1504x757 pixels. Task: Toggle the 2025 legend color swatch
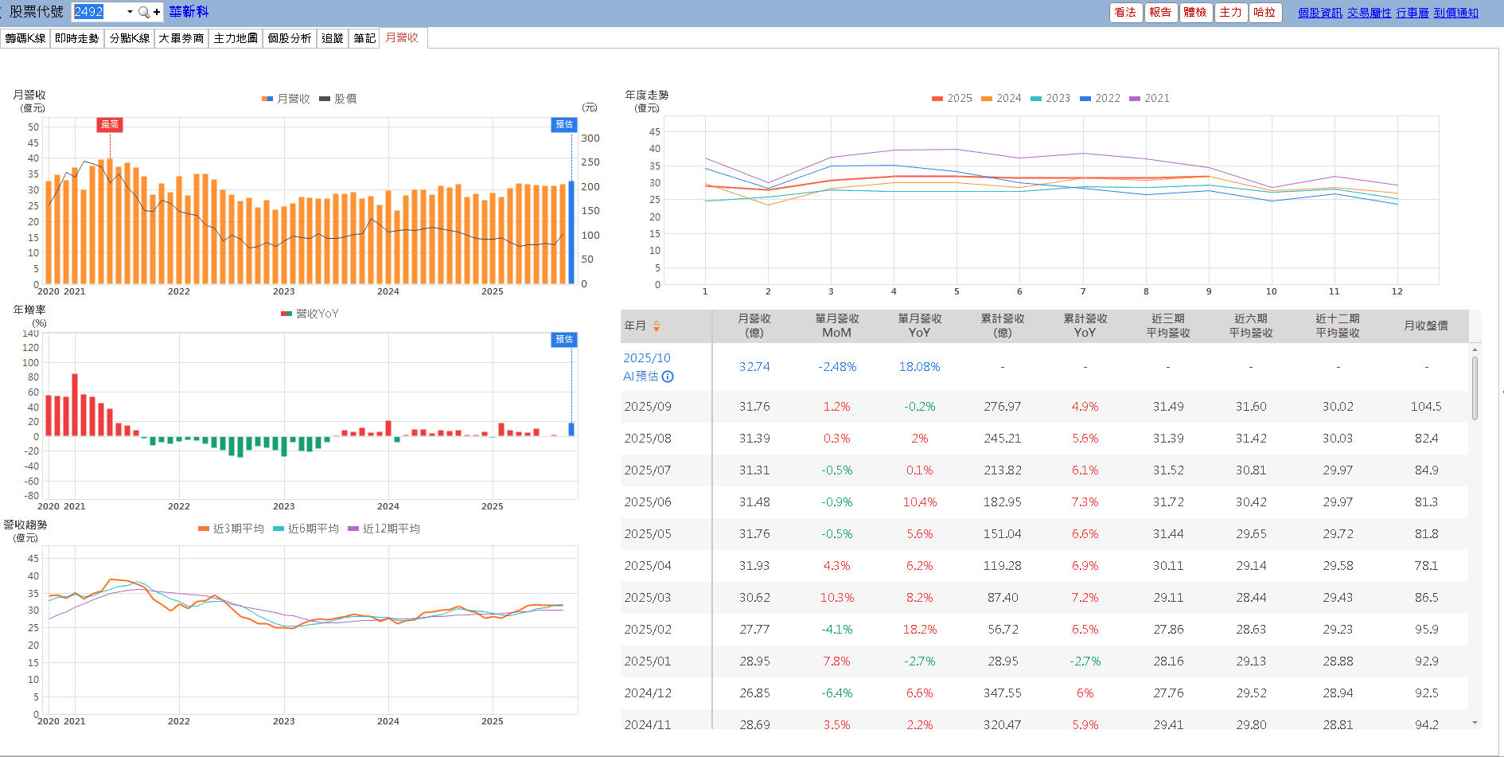937,98
